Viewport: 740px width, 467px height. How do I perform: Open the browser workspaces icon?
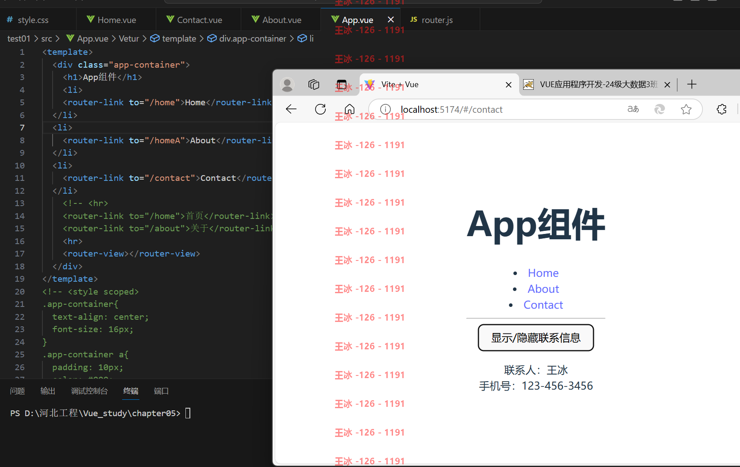(314, 84)
